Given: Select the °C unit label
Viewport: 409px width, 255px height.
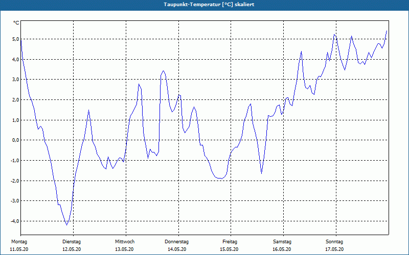Looking at the screenshot, I should pyautogui.click(x=16, y=23).
